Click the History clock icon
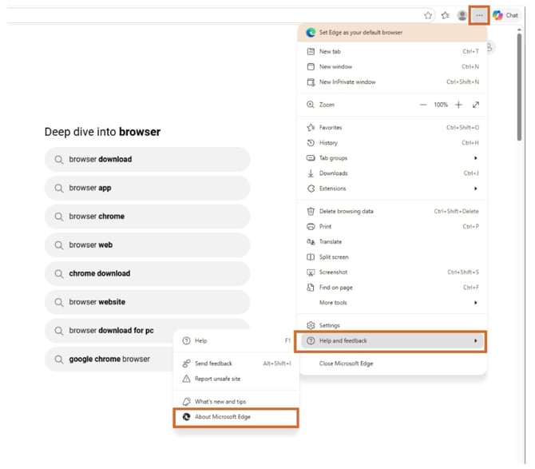This screenshot has width=535, height=469. [x=311, y=143]
